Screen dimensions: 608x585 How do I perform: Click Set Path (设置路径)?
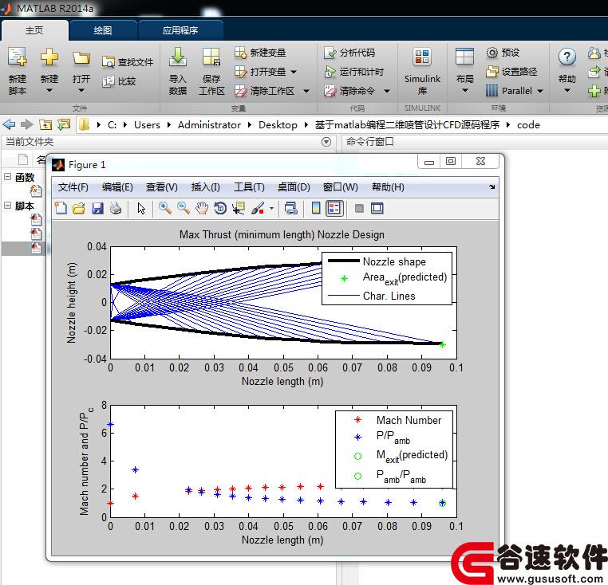tap(511, 72)
